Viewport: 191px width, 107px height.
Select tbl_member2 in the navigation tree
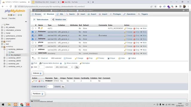click(x=16, y=55)
